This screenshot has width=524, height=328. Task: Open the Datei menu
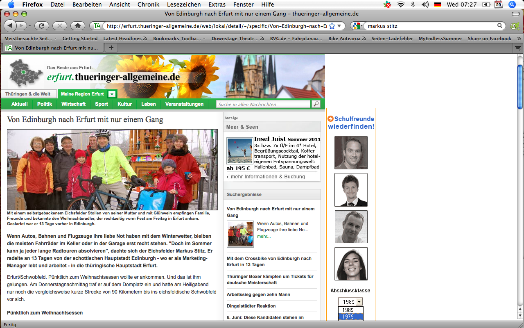pos(58,5)
